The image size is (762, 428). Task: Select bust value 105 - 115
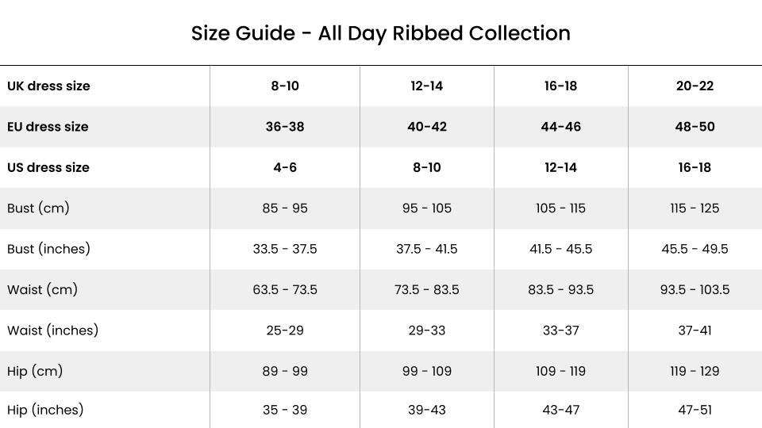560,208
